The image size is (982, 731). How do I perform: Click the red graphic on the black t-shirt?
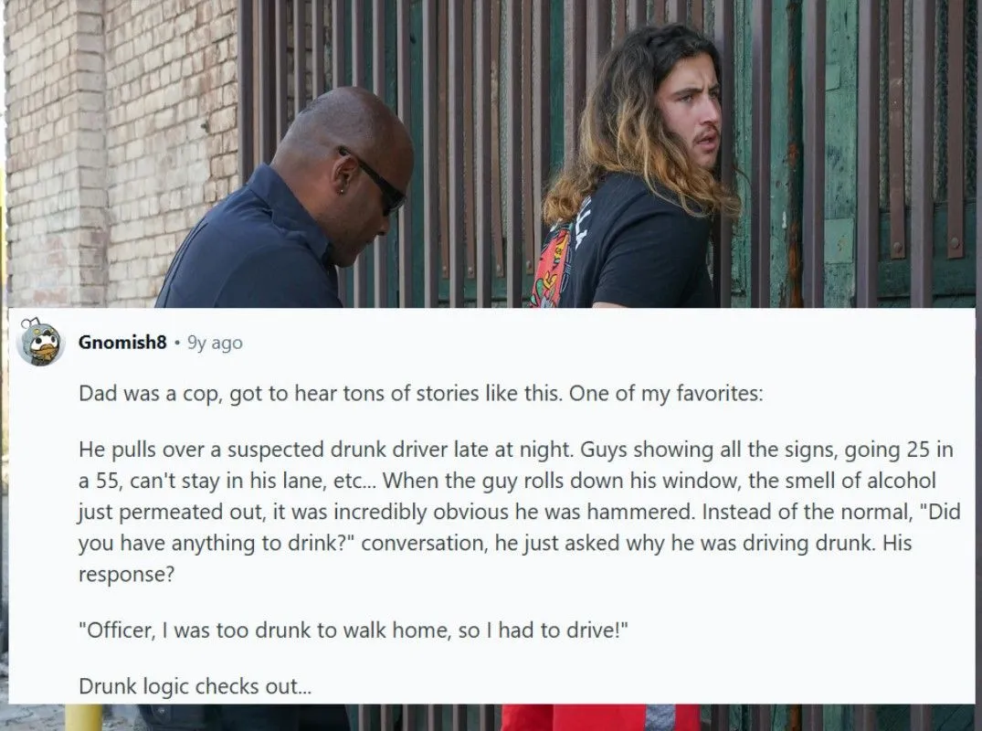551,266
